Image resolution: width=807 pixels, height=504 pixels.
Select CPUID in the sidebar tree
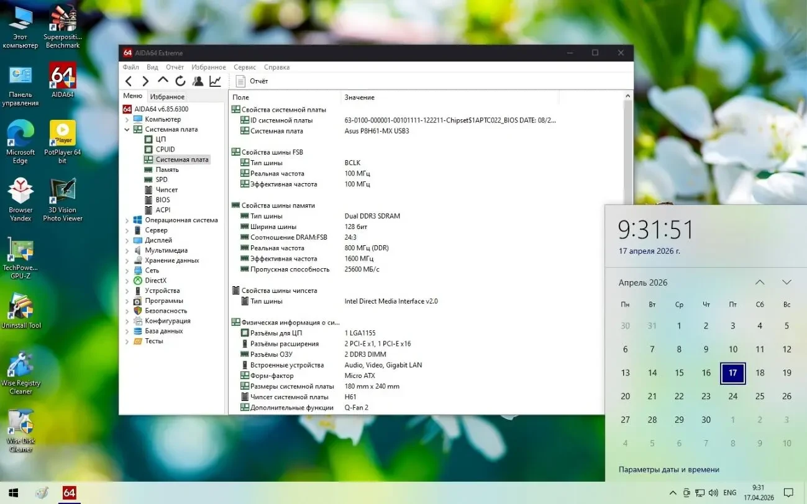(x=163, y=149)
